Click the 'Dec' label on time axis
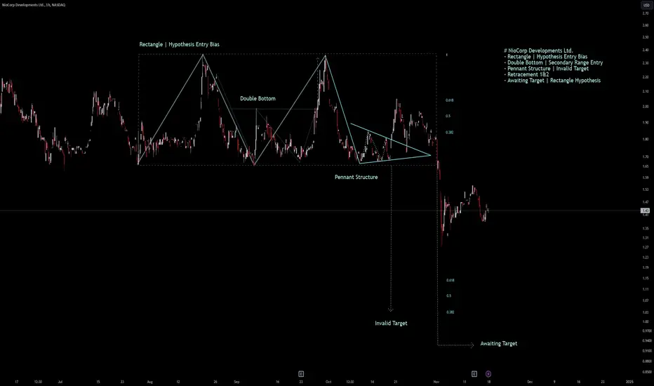The image size is (654, 386). [x=530, y=382]
